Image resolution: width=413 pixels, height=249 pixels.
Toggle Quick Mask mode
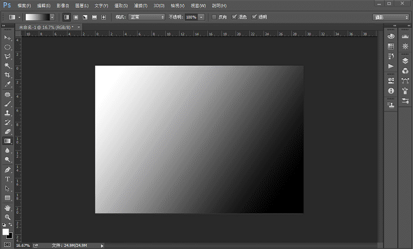(x=8, y=245)
